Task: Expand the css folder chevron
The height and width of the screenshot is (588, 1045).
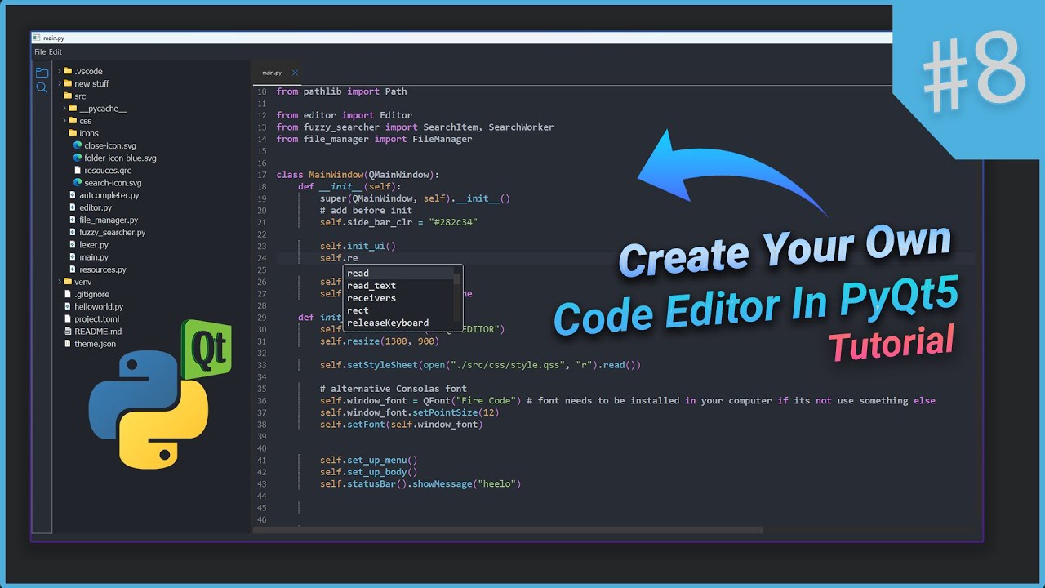Action: click(64, 121)
